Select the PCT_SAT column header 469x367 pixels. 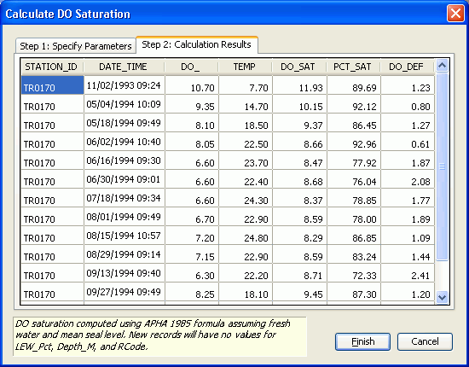click(x=353, y=67)
